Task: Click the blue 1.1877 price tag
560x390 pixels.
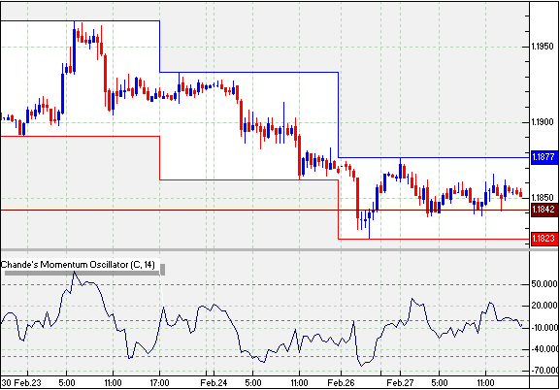Action: (544, 157)
